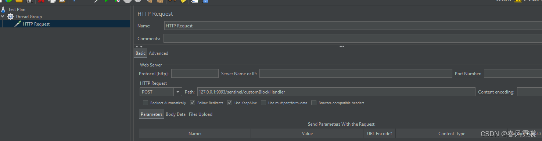Click the Content-Type column header

(x=452, y=134)
